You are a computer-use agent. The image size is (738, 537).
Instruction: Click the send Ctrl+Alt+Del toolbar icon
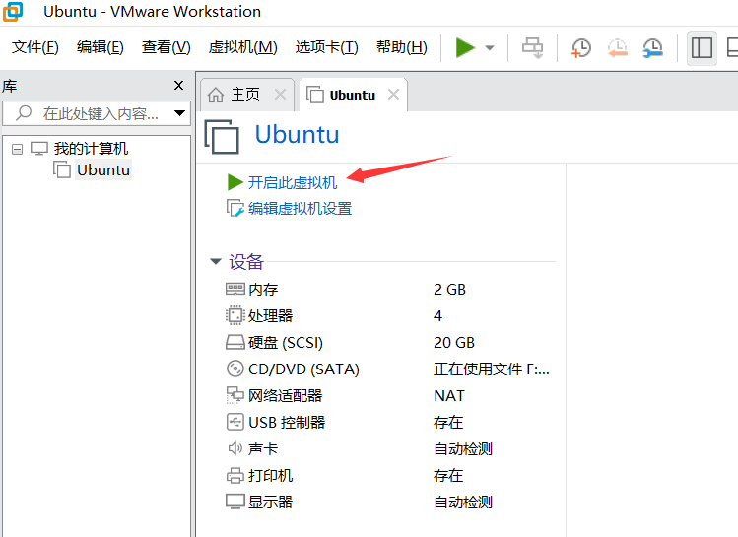[x=532, y=48]
